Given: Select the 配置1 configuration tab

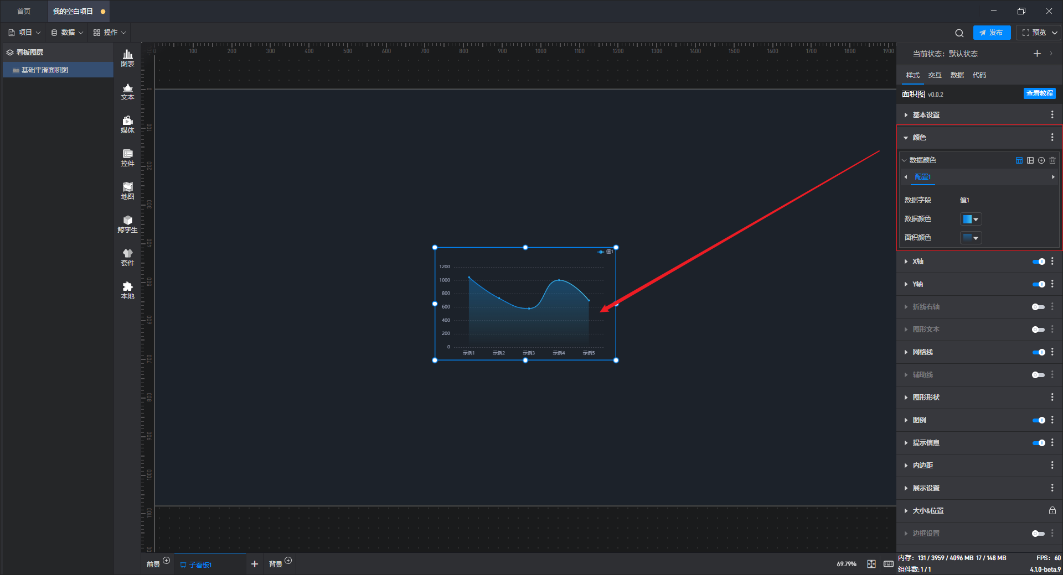Looking at the screenshot, I should [x=922, y=177].
